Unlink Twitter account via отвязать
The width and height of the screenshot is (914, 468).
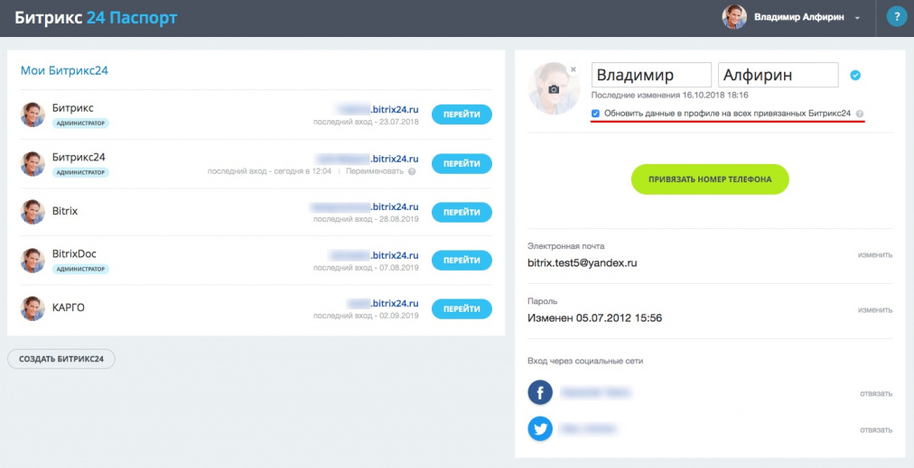point(876,430)
